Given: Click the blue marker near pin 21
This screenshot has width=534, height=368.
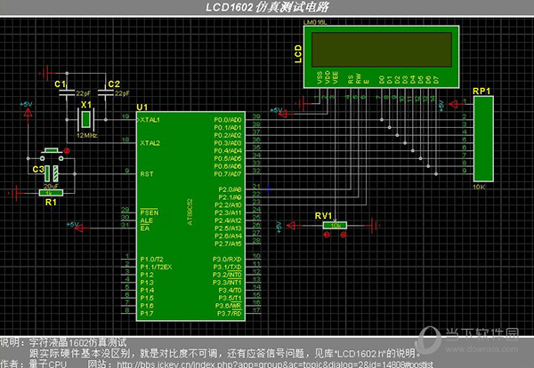Looking at the screenshot, I should (269, 189).
